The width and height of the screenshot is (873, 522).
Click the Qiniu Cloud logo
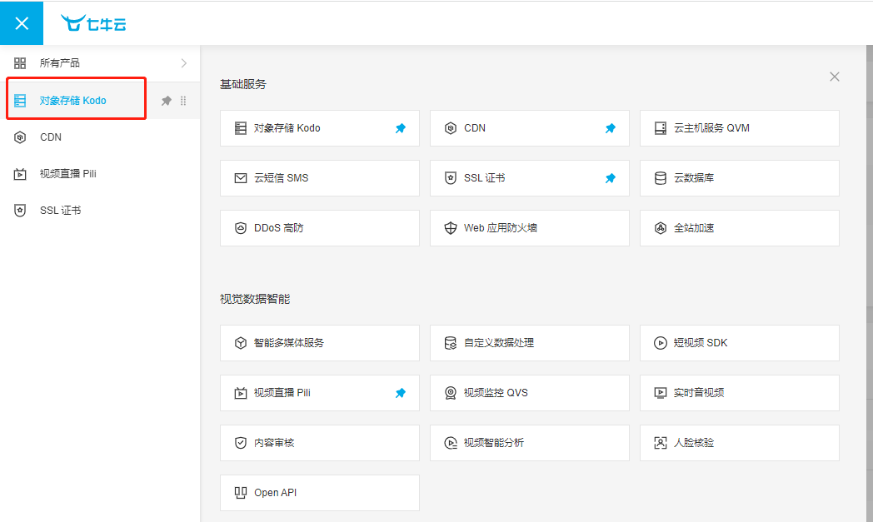(x=93, y=23)
